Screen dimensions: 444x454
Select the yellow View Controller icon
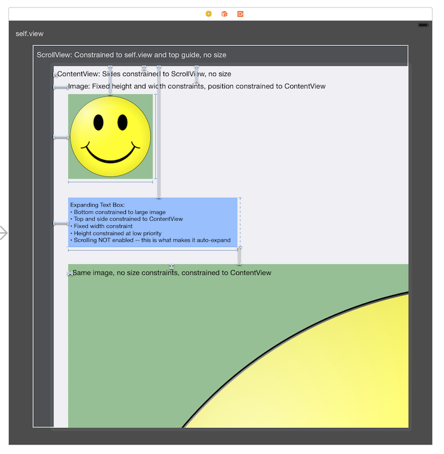click(209, 14)
